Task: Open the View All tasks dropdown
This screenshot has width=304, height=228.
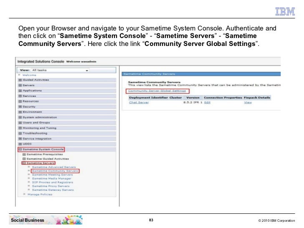Action: [60, 70]
